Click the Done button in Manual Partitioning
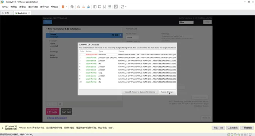Screen dimensions: 255x136 [x=47, y=22]
